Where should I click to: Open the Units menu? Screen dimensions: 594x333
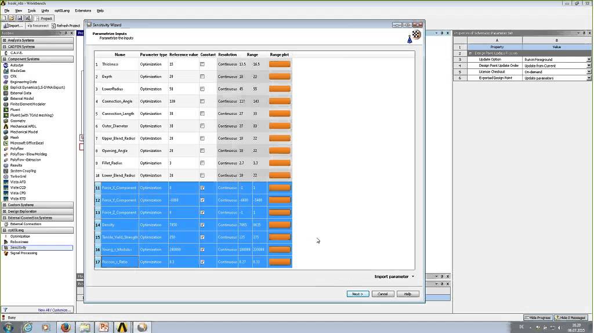click(45, 10)
